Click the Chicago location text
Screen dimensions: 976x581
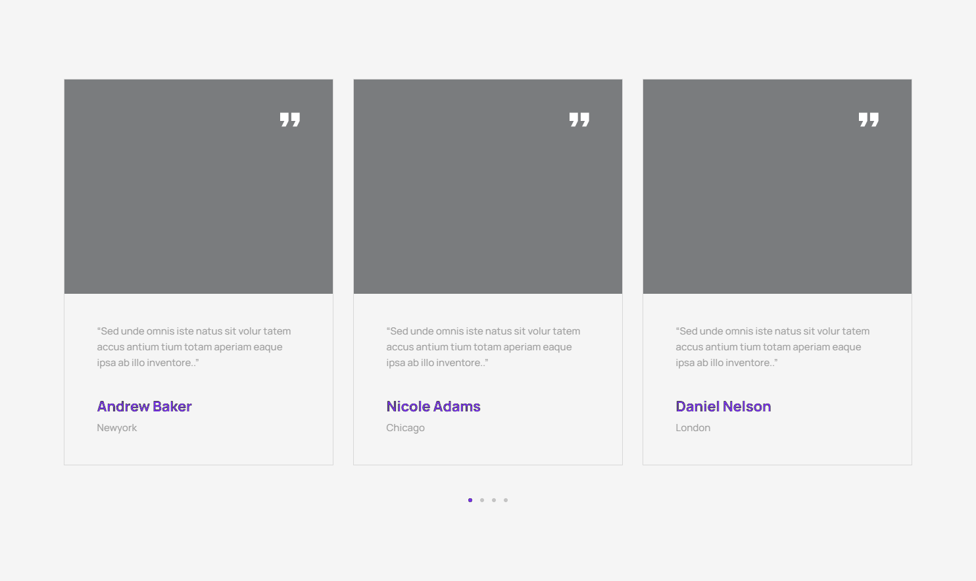(405, 428)
